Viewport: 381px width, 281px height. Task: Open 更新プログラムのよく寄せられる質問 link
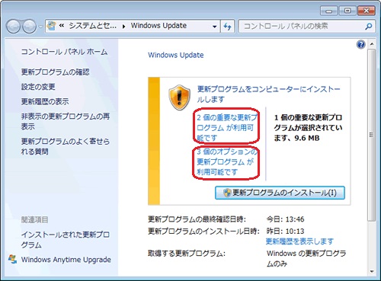[x=66, y=146]
